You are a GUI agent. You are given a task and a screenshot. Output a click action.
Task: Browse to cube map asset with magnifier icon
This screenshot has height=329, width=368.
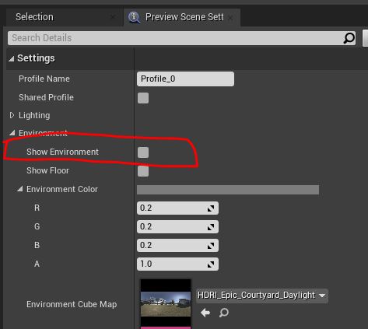pos(223,313)
